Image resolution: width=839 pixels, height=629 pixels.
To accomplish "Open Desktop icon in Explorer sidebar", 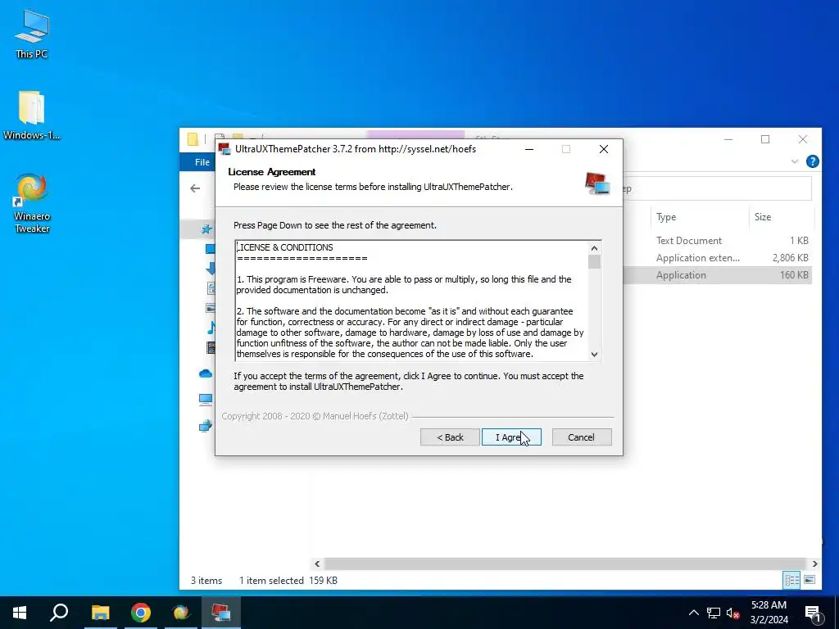I will click(x=211, y=249).
